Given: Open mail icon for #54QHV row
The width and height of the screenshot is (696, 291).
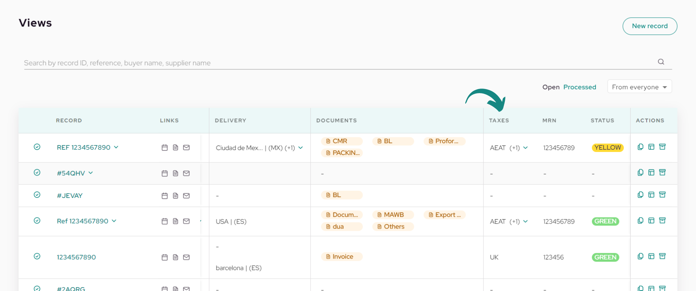Looking at the screenshot, I should tap(186, 173).
